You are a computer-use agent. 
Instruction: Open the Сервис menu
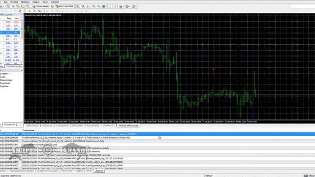[x=36, y=2]
